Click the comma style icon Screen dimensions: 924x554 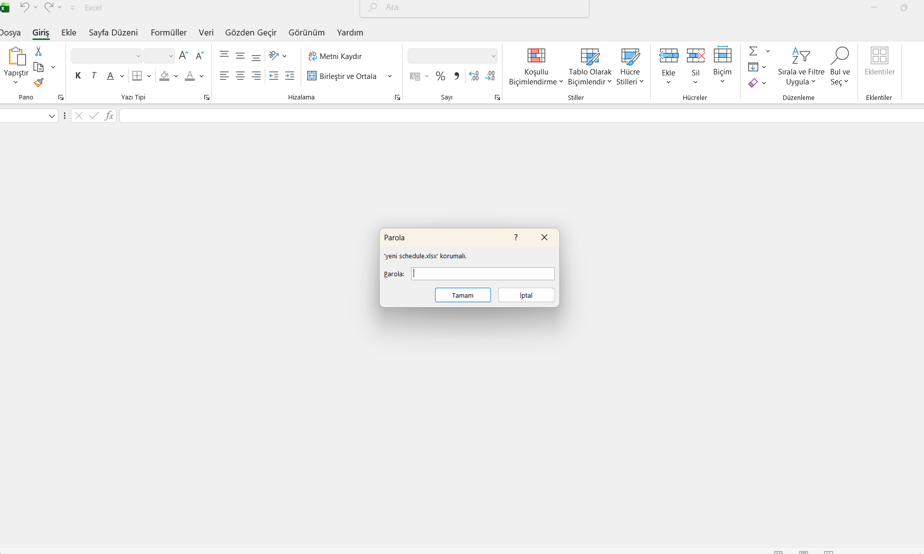(457, 76)
